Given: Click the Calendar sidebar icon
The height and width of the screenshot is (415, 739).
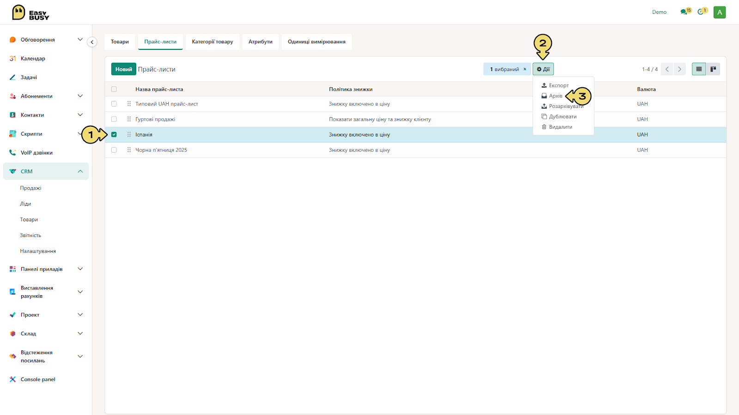Looking at the screenshot, I should (12, 59).
